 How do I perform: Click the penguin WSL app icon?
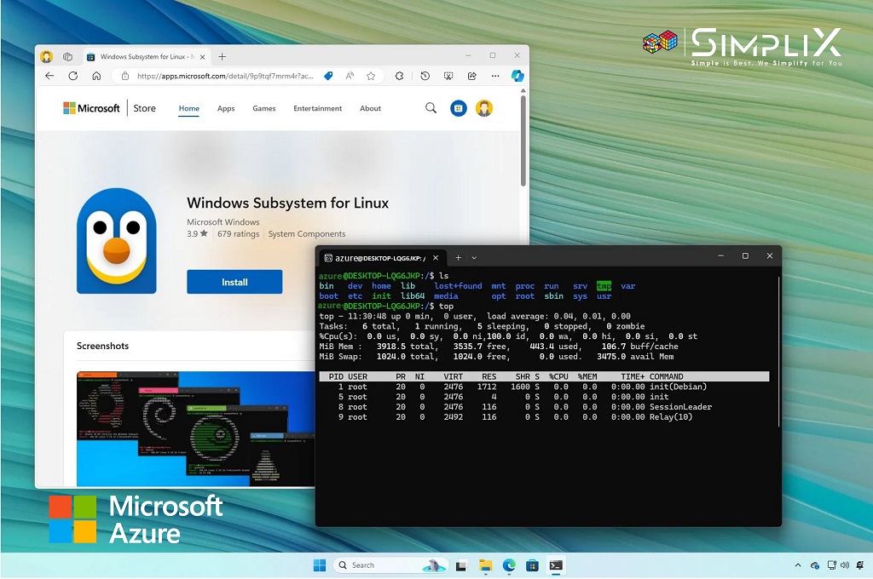pos(116,241)
